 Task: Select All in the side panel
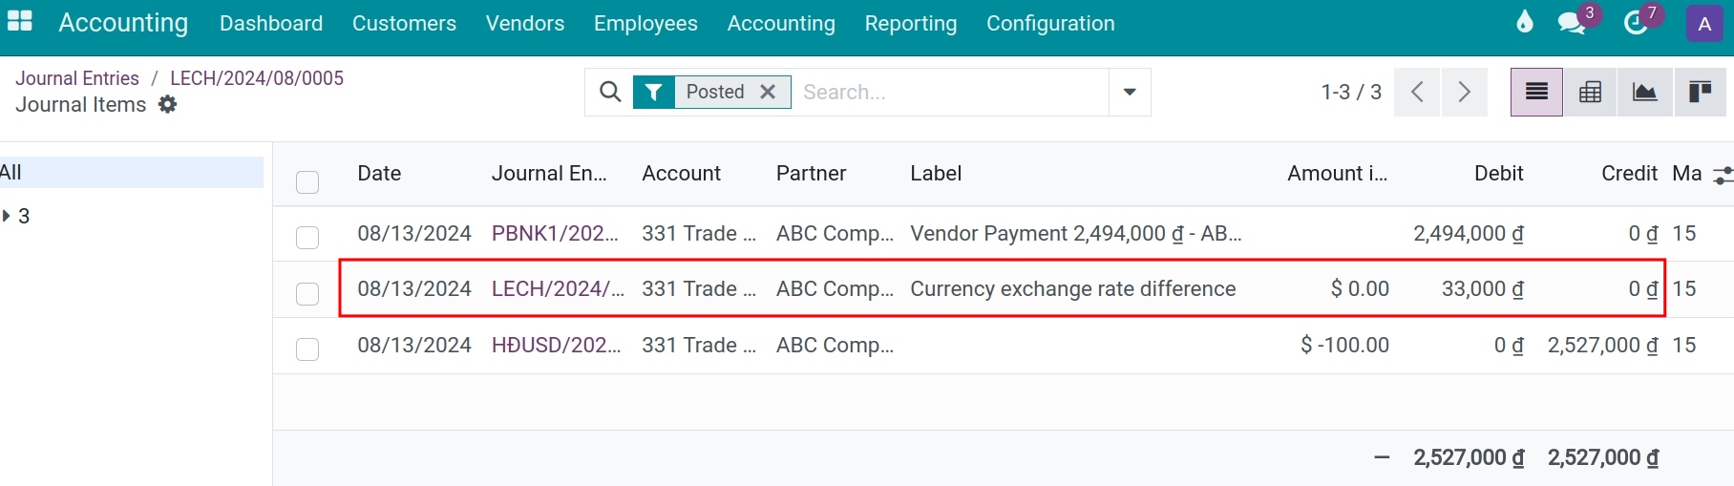click(x=132, y=172)
